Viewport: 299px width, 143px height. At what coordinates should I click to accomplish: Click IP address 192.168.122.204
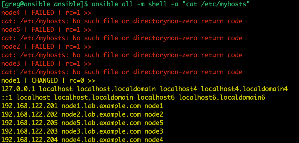30,140
